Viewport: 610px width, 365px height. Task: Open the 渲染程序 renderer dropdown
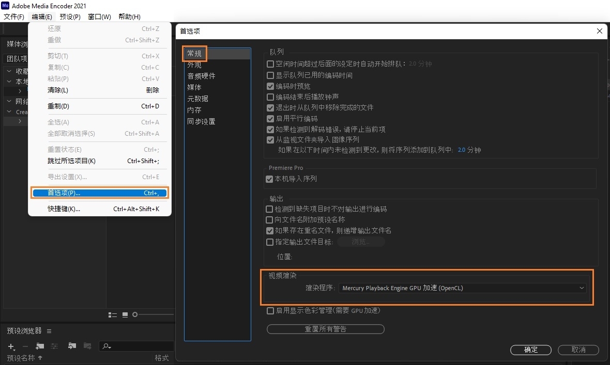point(462,288)
